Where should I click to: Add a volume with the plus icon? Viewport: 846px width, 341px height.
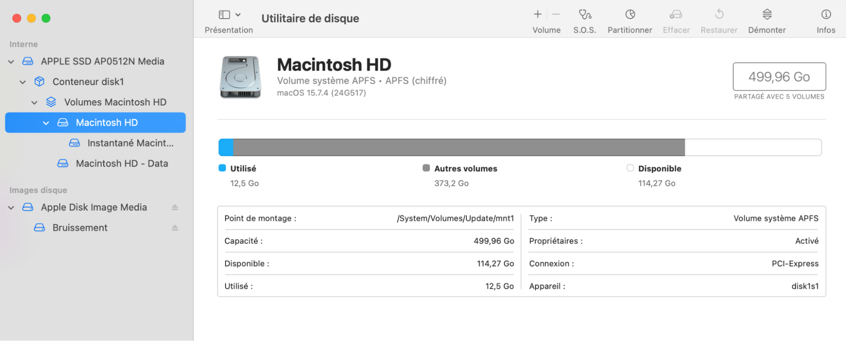(537, 14)
